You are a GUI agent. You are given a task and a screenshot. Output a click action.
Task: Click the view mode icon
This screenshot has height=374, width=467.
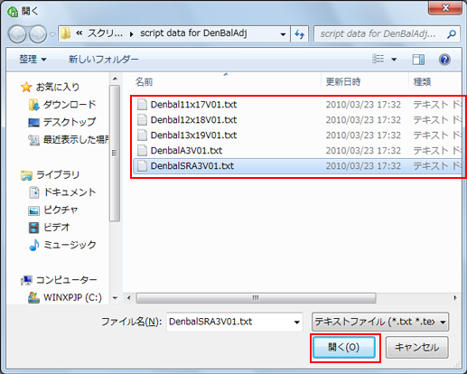378,59
